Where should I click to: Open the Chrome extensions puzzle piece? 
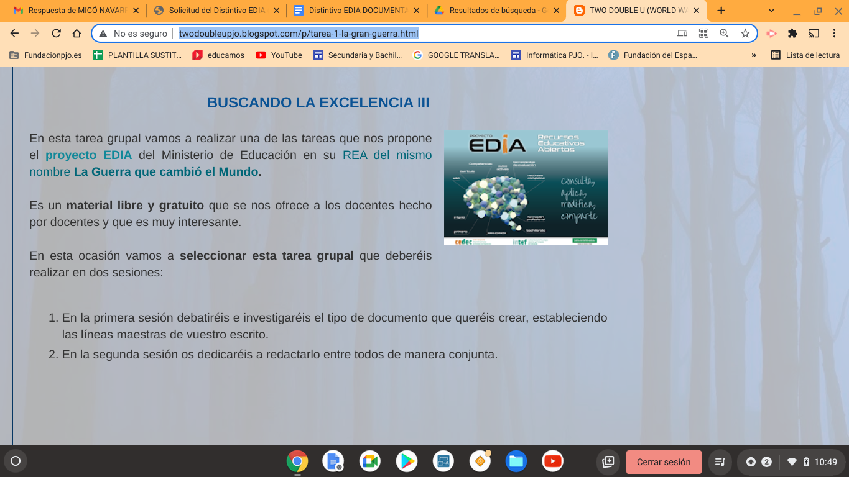click(791, 34)
